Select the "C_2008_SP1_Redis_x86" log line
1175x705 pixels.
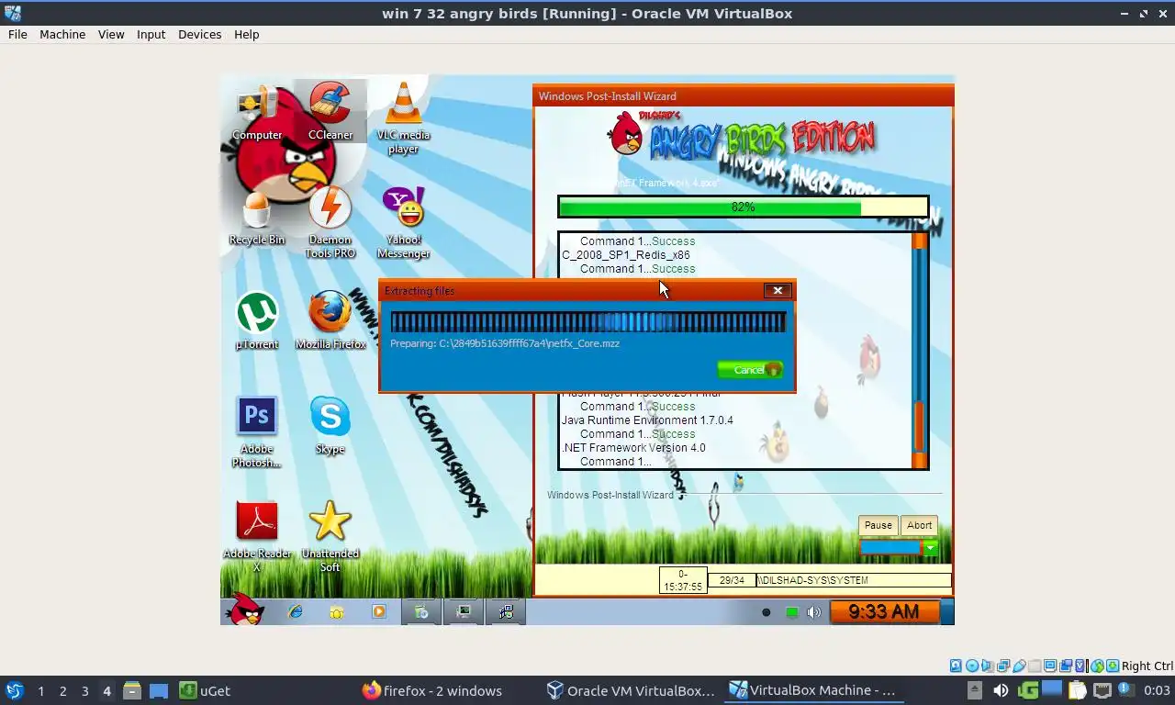(626, 255)
